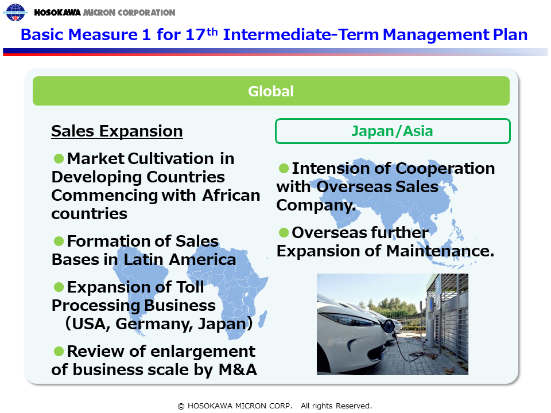
Task: Select the slide title 'Basic Measure 1' heading
Action: [x=274, y=34]
